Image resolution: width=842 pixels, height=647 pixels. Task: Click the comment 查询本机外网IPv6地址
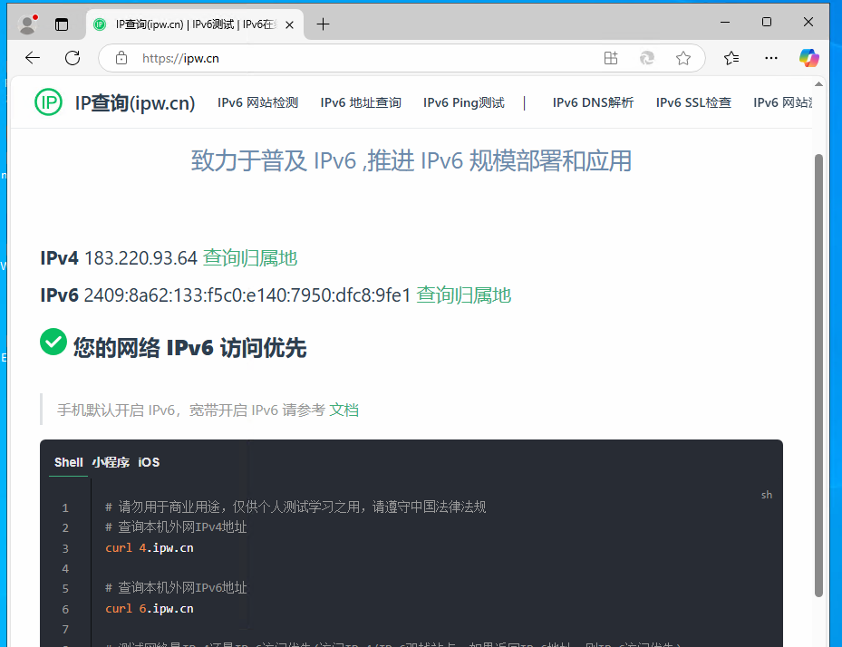tap(176, 588)
